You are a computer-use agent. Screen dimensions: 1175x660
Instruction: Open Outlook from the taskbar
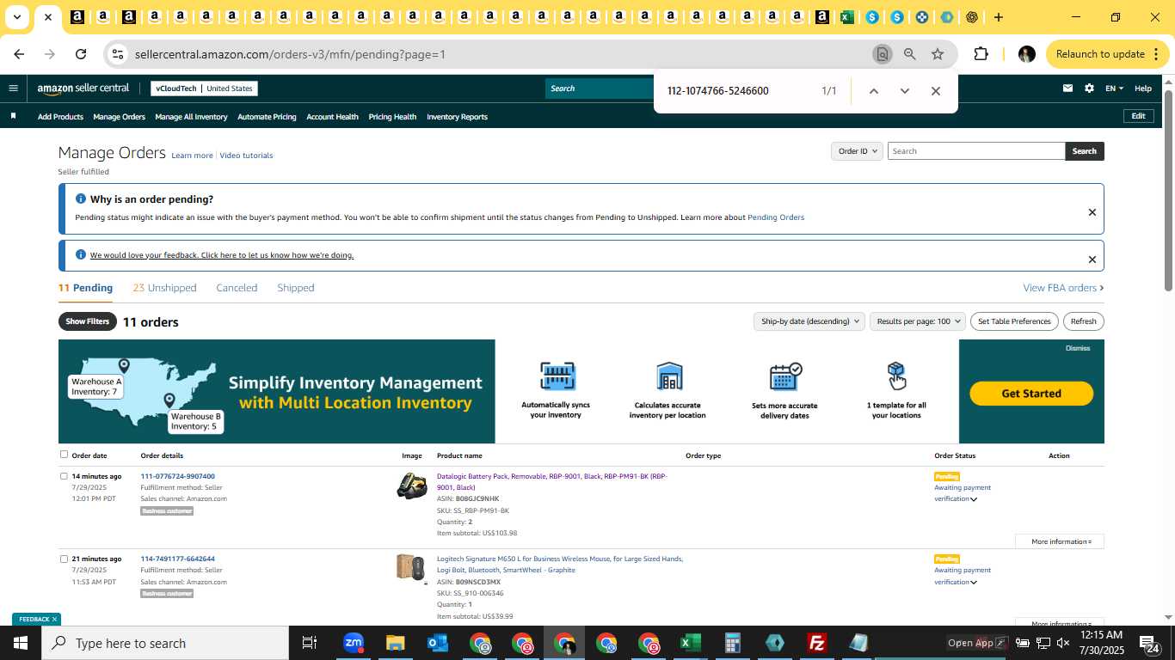437,643
